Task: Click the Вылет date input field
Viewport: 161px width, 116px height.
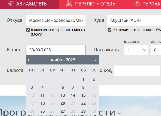Action: (56, 50)
